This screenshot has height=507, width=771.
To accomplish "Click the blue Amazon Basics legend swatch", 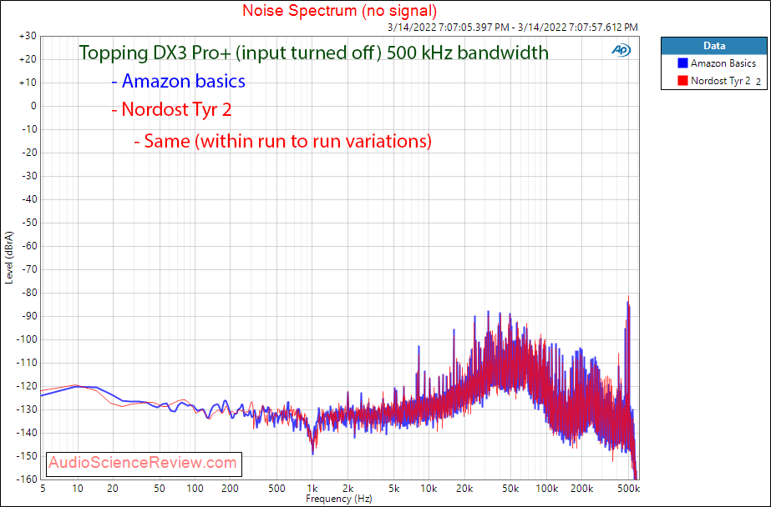I will (x=682, y=63).
